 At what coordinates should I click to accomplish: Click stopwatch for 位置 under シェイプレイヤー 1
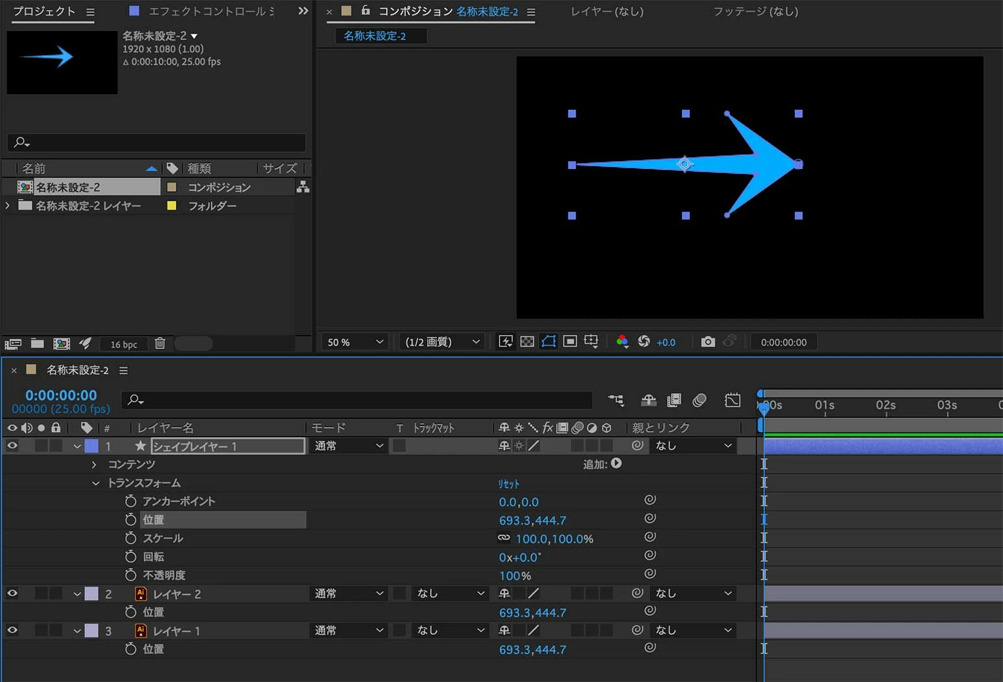[130, 519]
